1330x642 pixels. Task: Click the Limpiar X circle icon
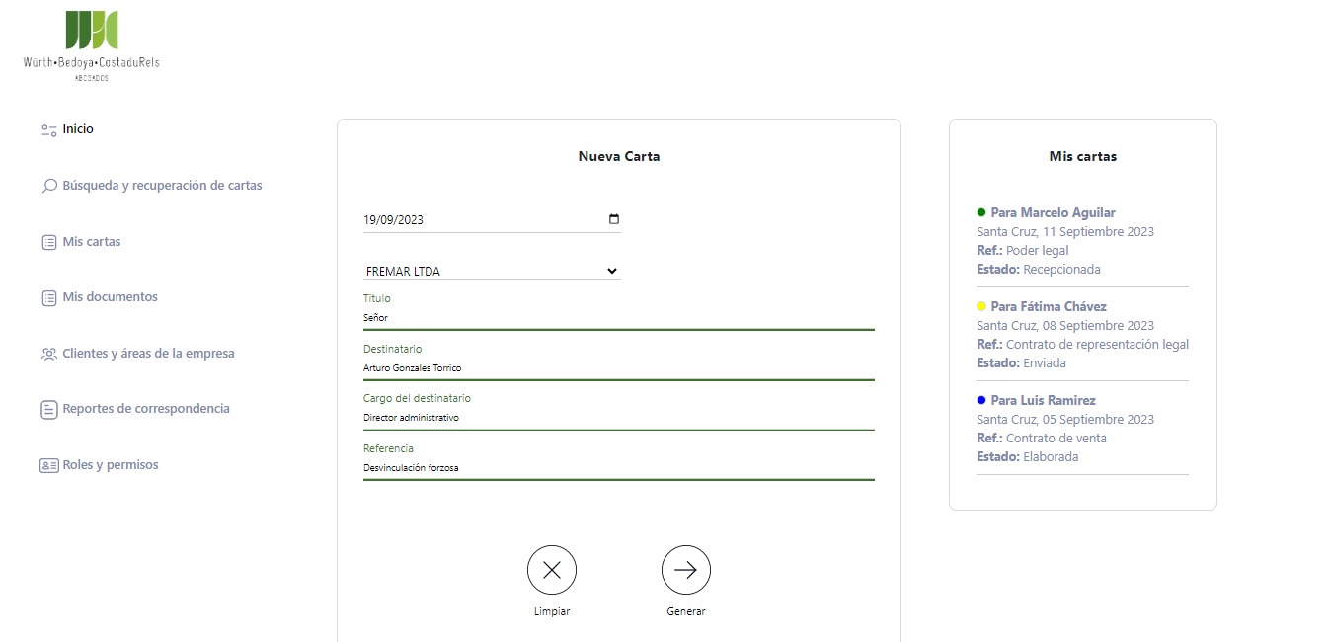click(551, 570)
